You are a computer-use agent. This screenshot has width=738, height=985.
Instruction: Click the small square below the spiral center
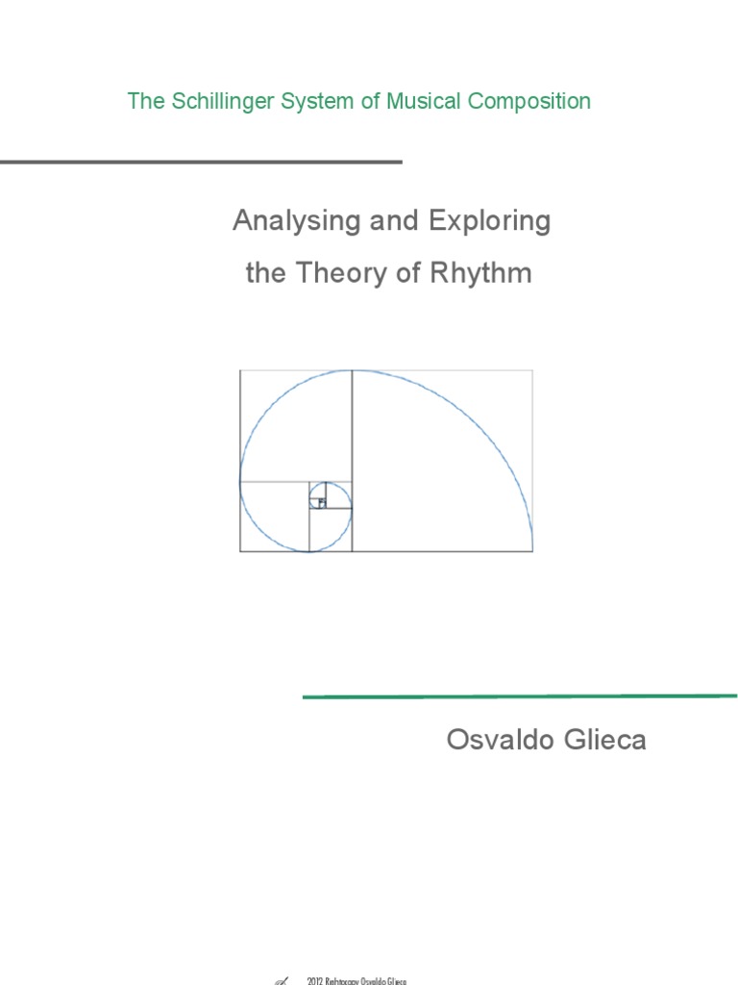[x=331, y=530]
